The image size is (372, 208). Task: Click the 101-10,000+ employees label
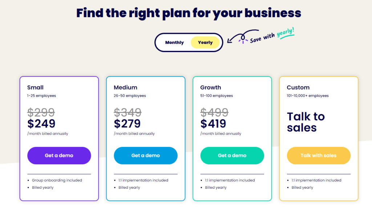[x=307, y=96]
